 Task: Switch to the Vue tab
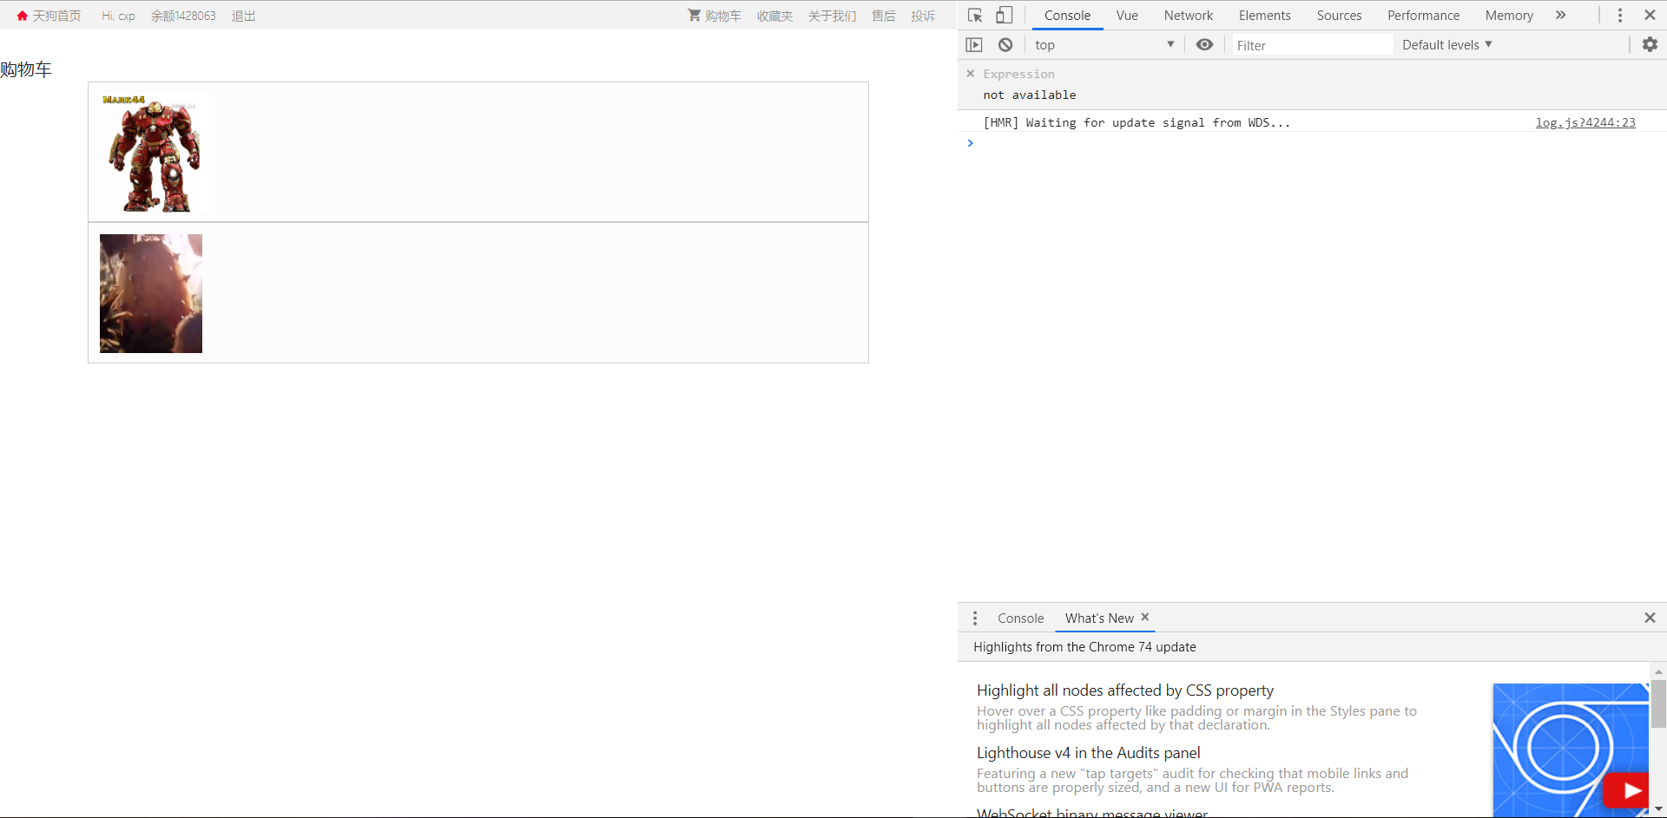tap(1127, 16)
